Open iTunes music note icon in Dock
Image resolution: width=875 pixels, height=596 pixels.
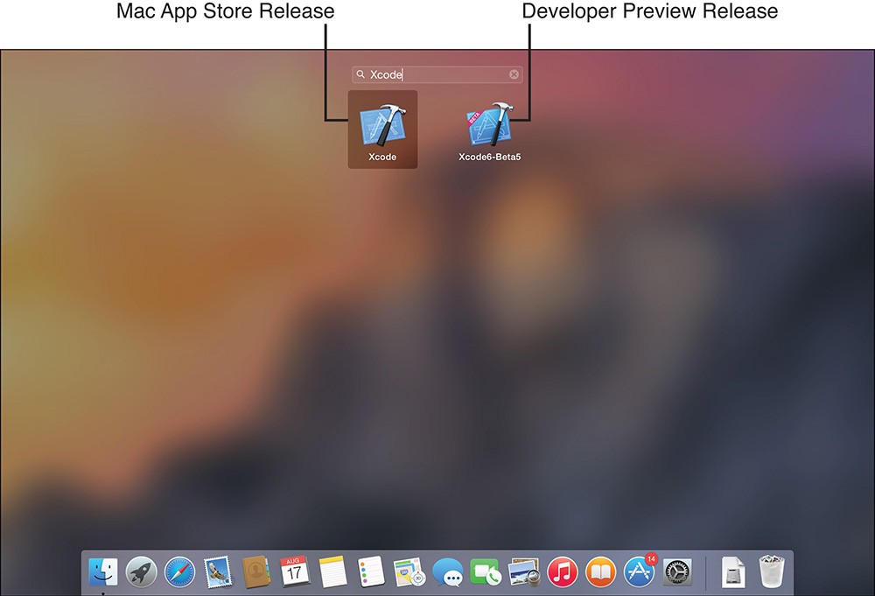click(x=562, y=572)
